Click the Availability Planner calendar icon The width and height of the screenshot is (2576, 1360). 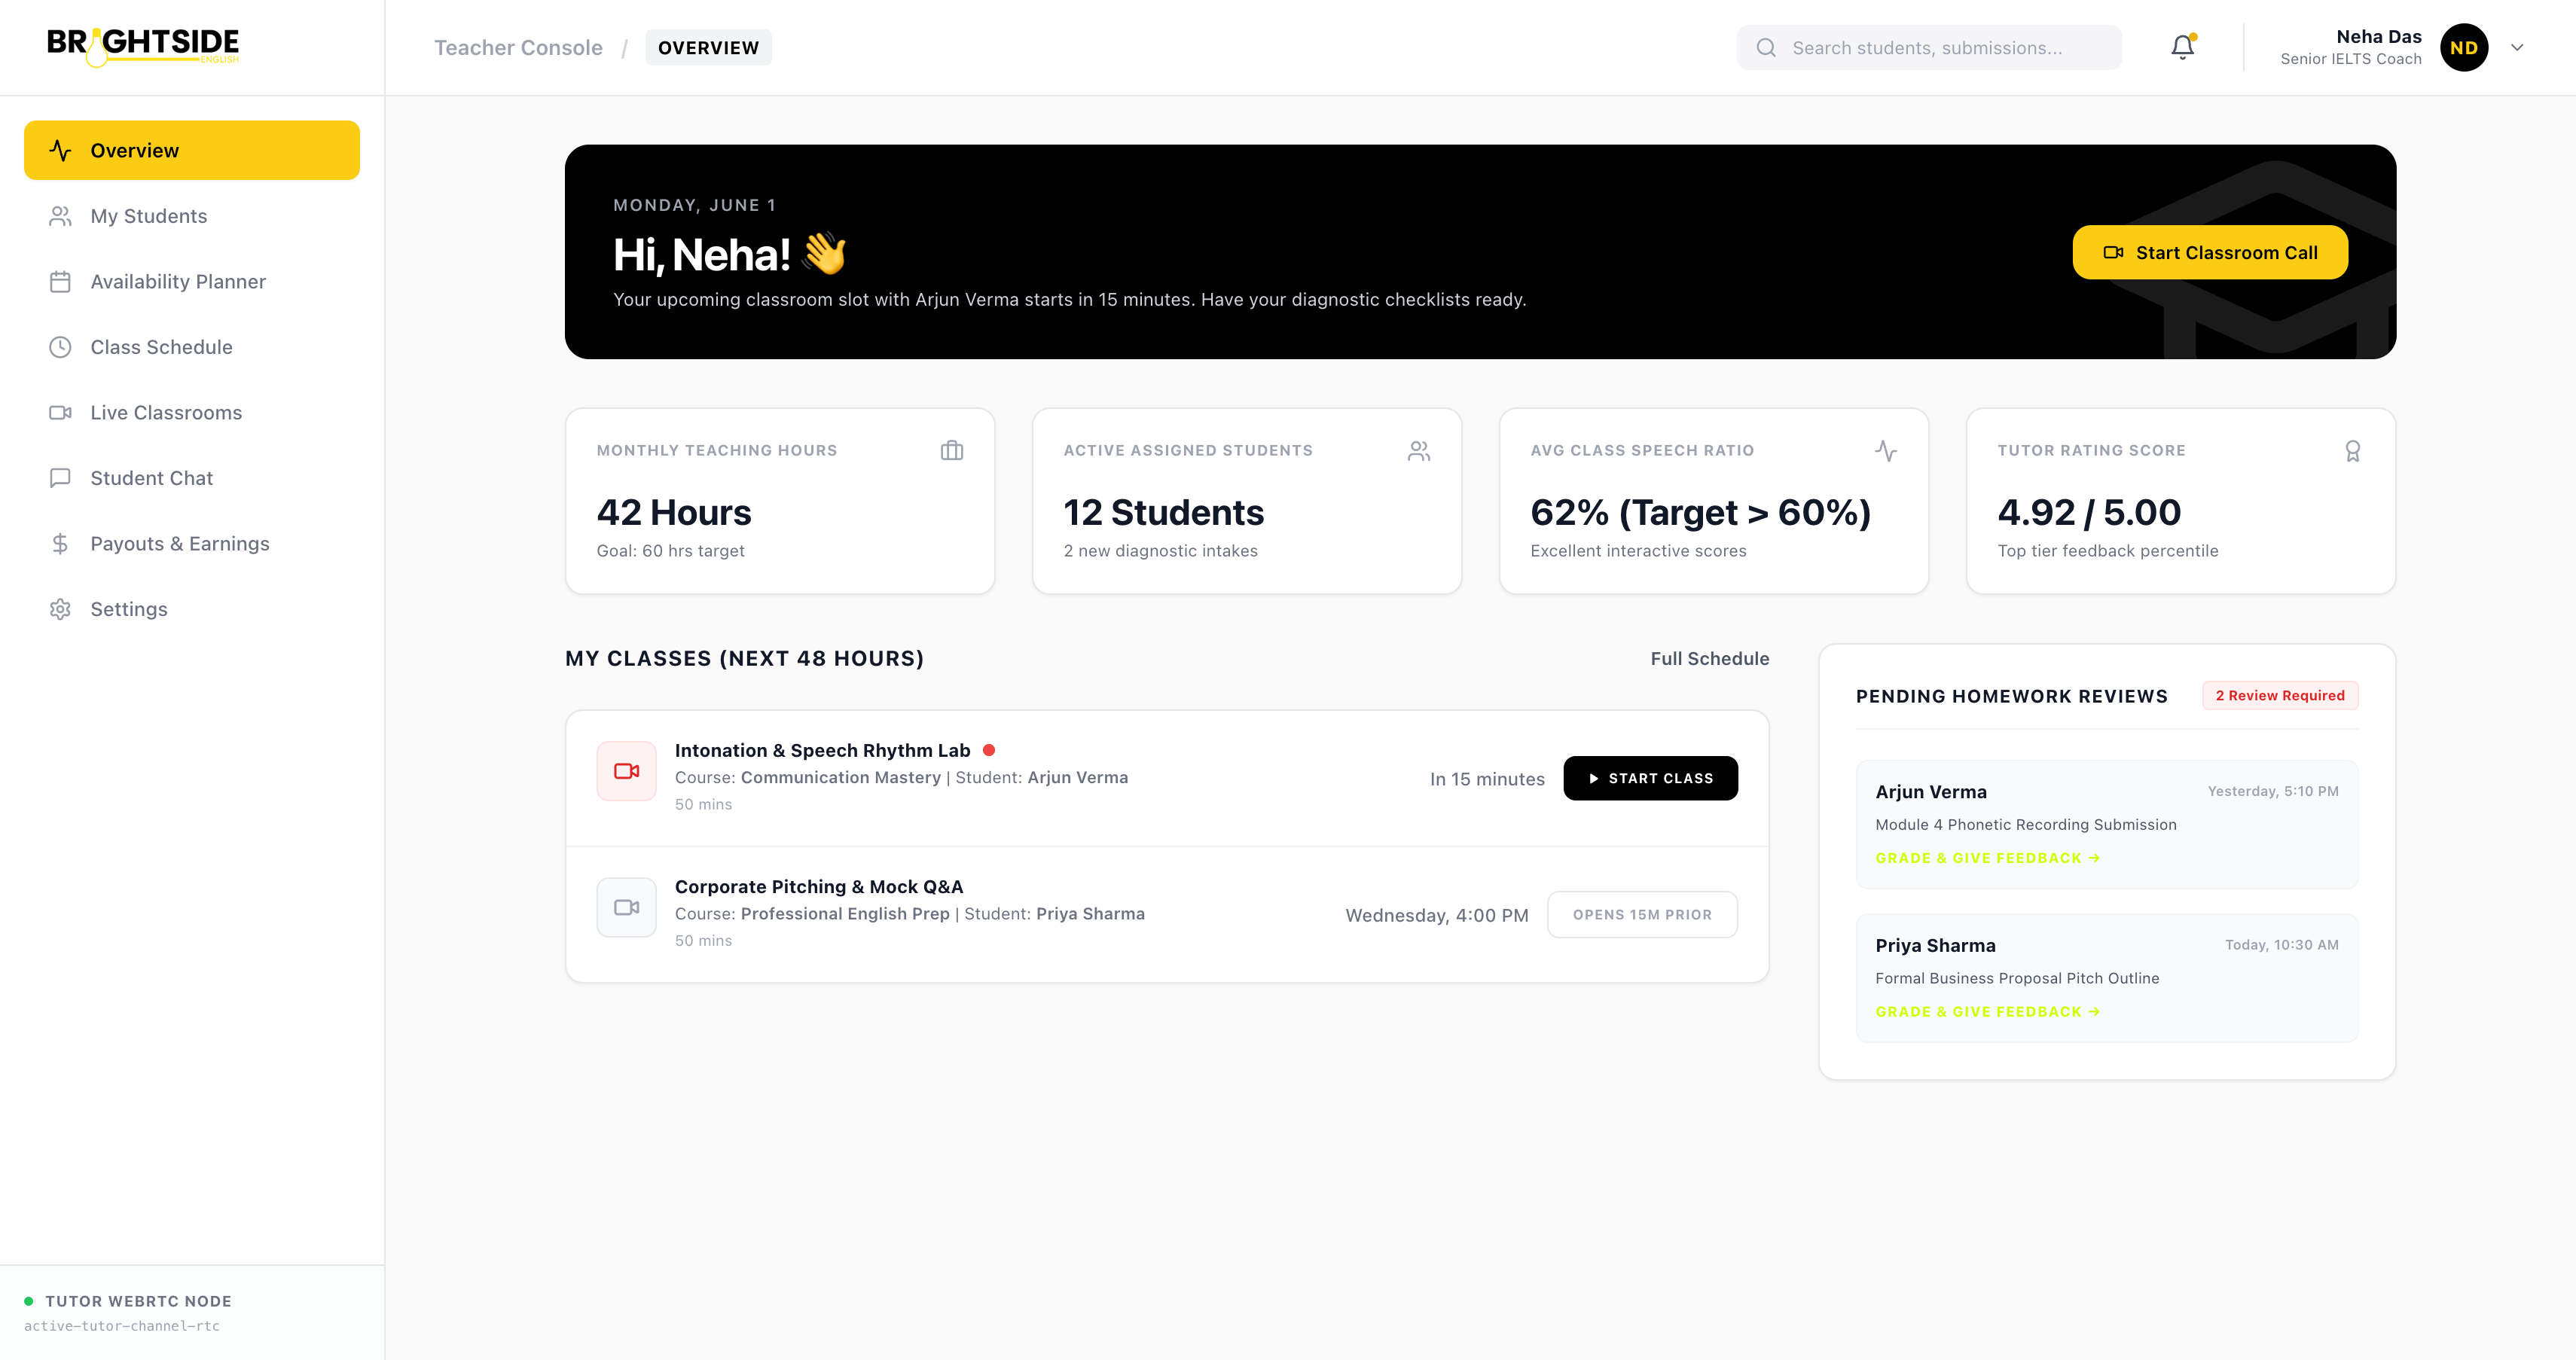[x=60, y=282]
